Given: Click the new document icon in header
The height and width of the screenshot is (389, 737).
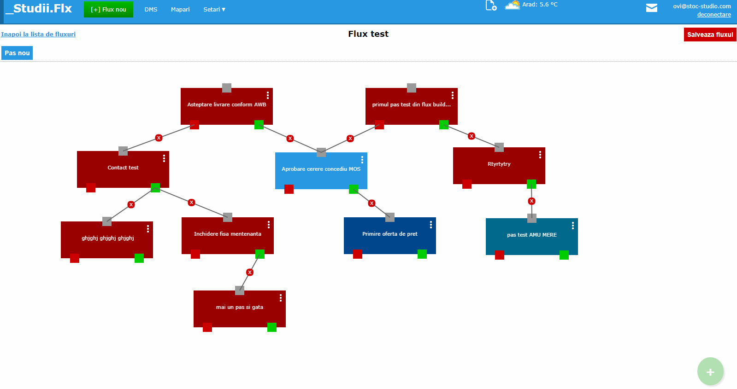Looking at the screenshot, I should (491, 6).
